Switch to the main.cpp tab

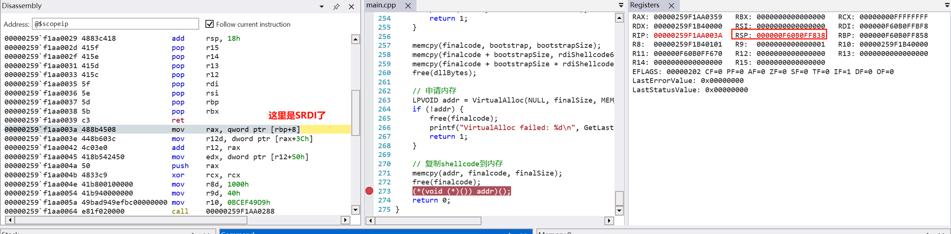coord(381,5)
